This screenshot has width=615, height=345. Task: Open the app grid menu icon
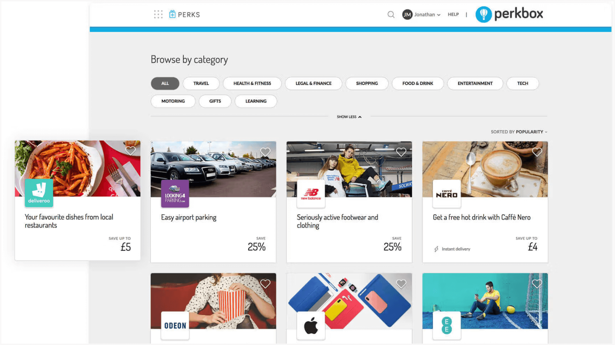click(x=158, y=15)
